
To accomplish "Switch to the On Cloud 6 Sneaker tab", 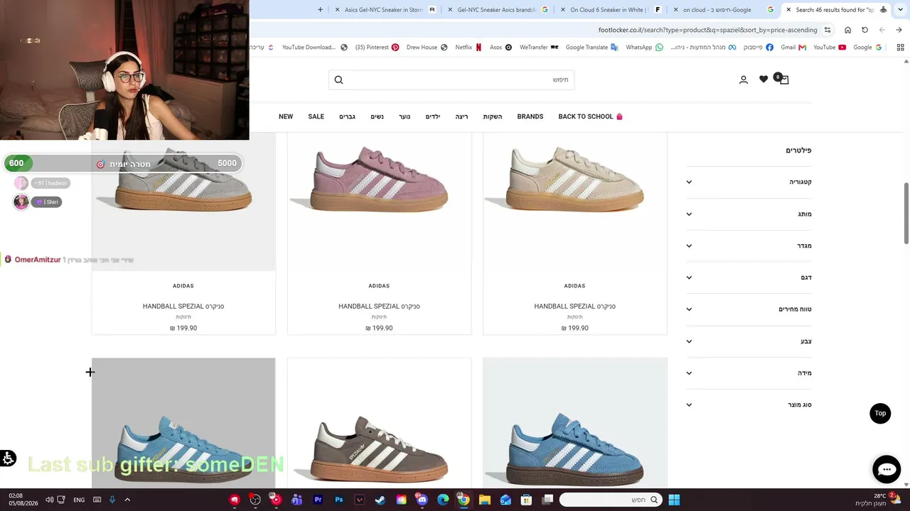I will 611,10.
